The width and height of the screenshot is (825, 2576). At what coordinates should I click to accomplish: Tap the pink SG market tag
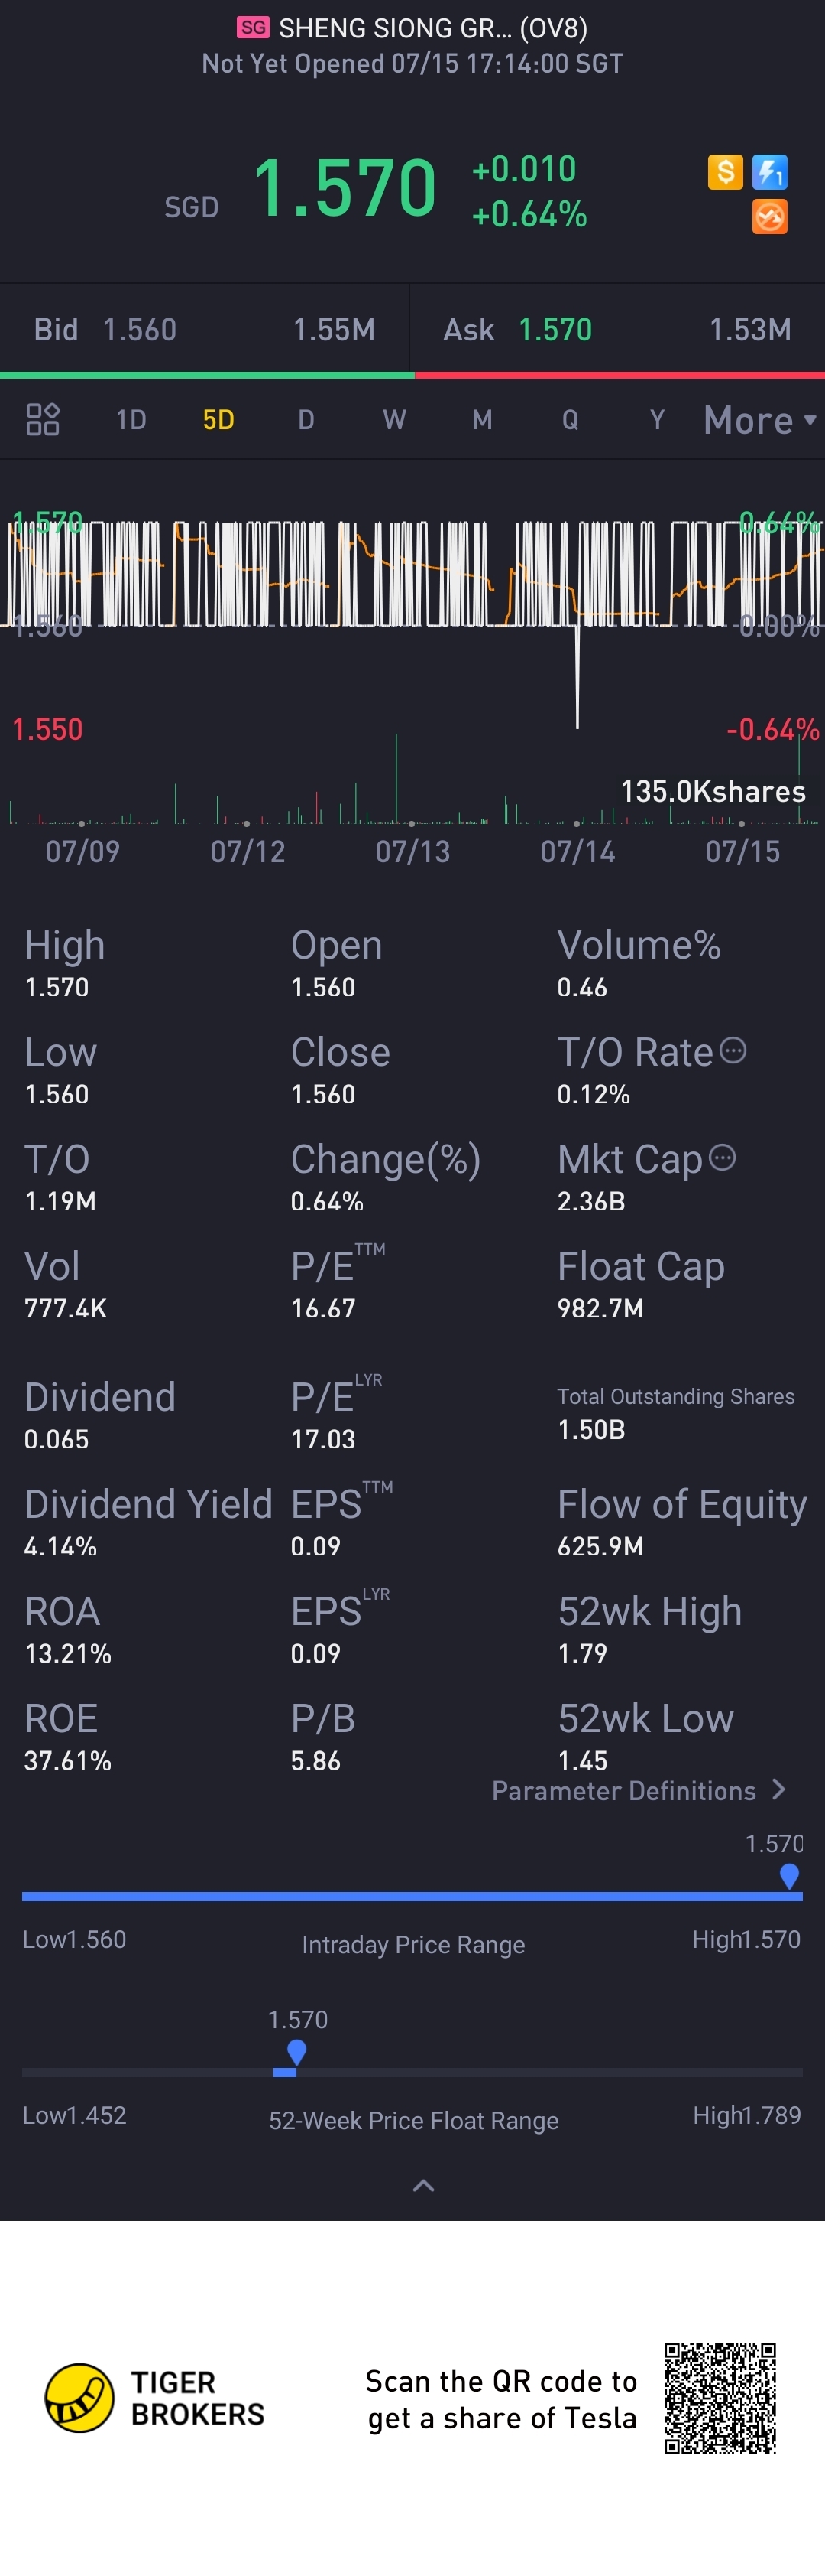point(253,28)
